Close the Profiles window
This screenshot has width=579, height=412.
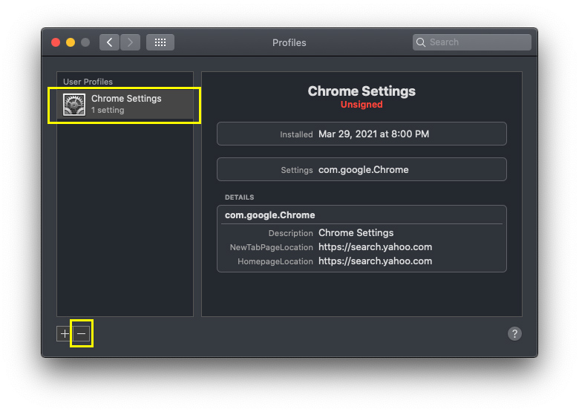[x=56, y=42]
